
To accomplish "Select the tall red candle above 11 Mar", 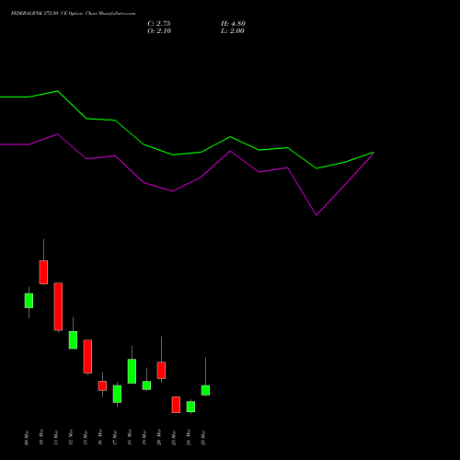I will (x=58, y=306).
